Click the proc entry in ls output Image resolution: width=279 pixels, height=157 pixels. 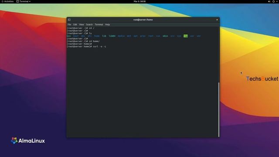pos(143,36)
